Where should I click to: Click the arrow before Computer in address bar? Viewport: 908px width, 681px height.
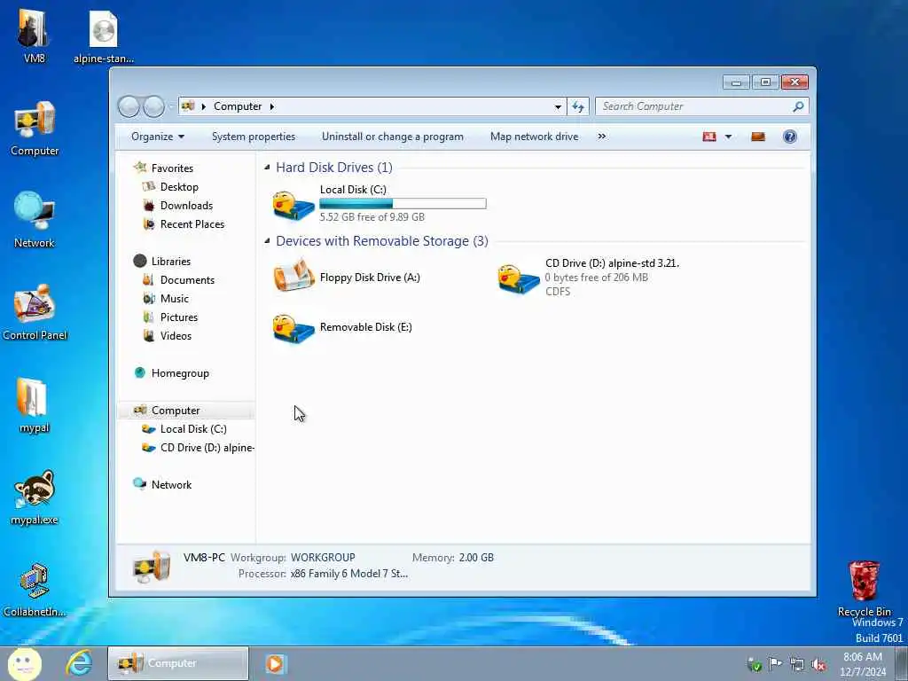click(x=203, y=106)
